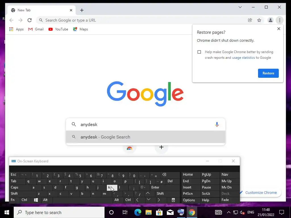Launch Microsoft Edge from the taskbar
291x218 pixels.
pyautogui.click(x=138, y=212)
